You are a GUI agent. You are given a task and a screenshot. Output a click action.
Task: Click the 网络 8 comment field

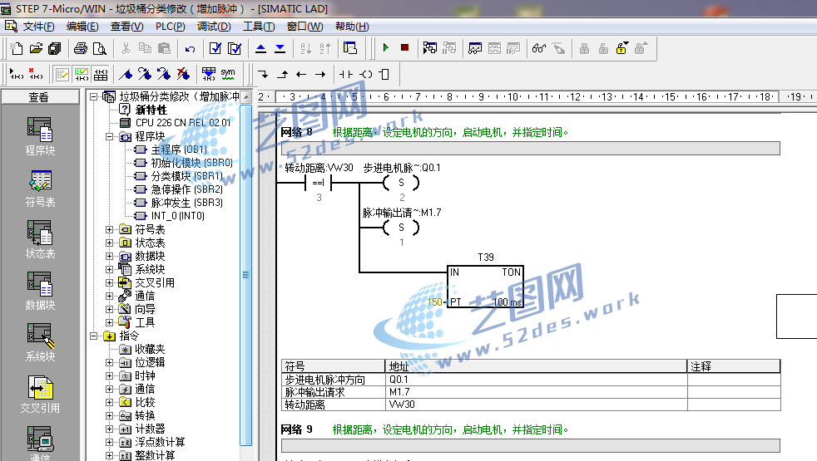coord(531,149)
